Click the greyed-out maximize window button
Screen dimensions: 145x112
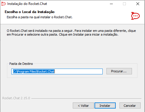(124, 4)
